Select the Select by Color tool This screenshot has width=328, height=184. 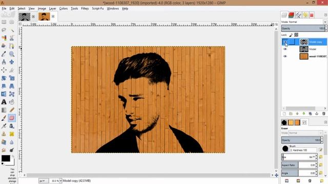click(x=4, y=38)
